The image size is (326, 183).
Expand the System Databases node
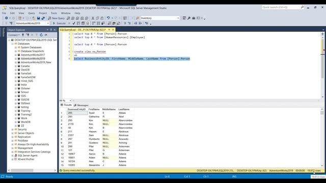click(16, 47)
